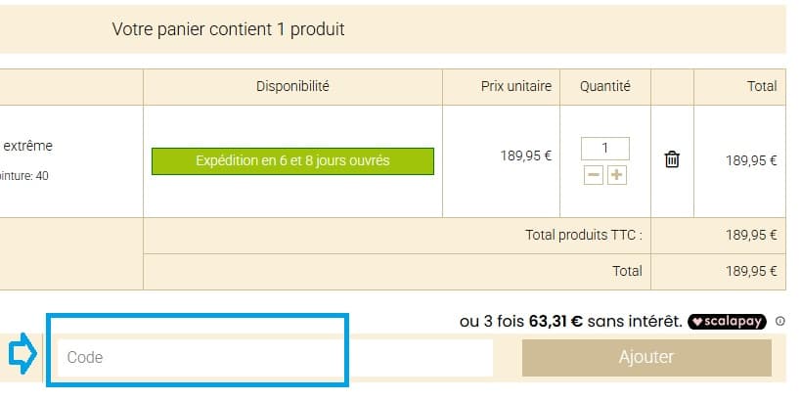Click the Scalapay logo badge
This screenshot has height=400, width=801.
[x=727, y=321]
